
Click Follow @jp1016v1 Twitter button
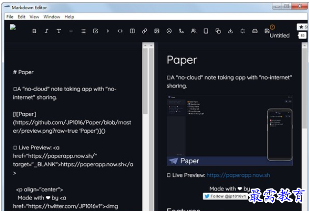click(226, 196)
